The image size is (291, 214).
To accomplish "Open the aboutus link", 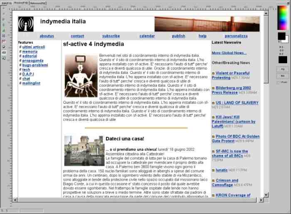I will [x=47, y=36].
